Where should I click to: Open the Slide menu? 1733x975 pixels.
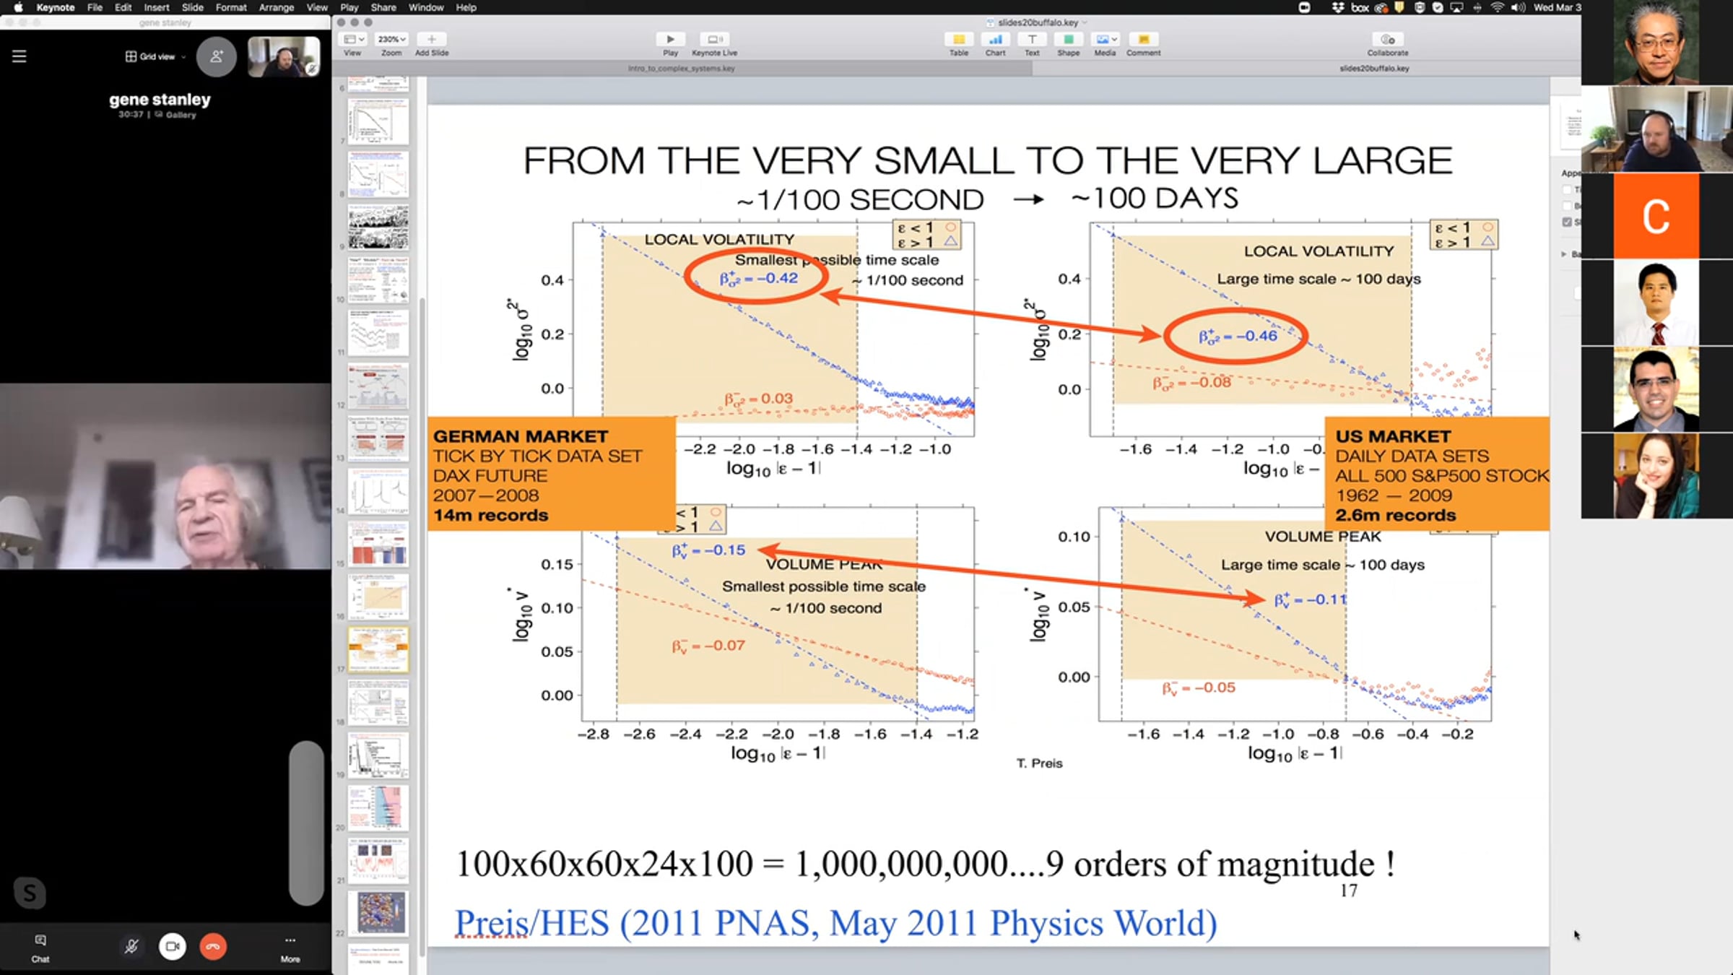point(193,7)
